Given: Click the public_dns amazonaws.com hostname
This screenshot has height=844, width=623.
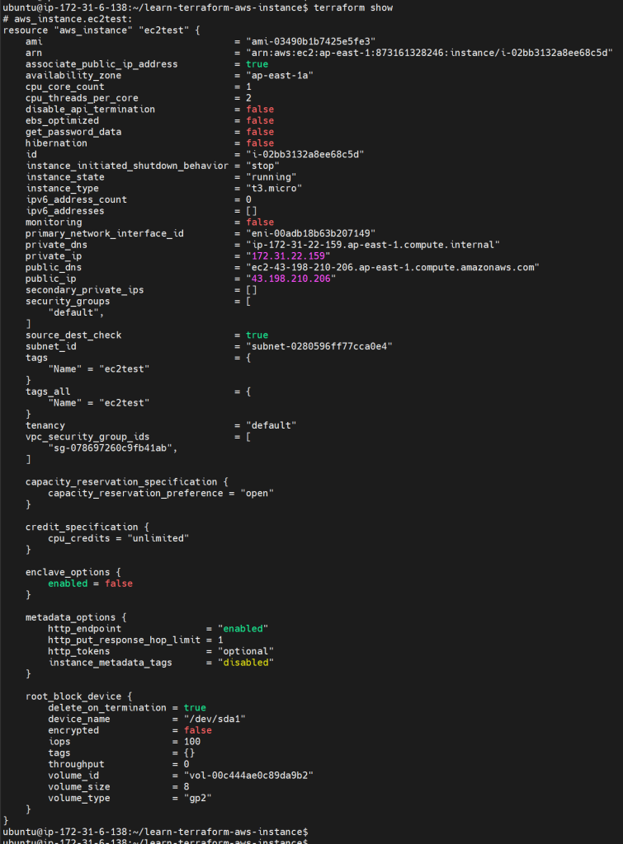Looking at the screenshot, I should [392, 267].
